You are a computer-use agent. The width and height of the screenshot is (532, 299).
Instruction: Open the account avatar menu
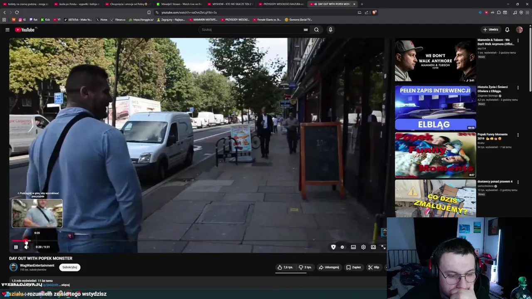pos(519,29)
